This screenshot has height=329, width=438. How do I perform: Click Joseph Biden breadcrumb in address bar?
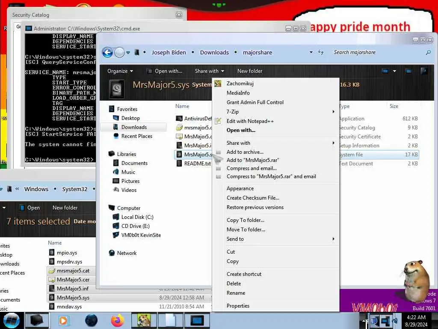169,52
